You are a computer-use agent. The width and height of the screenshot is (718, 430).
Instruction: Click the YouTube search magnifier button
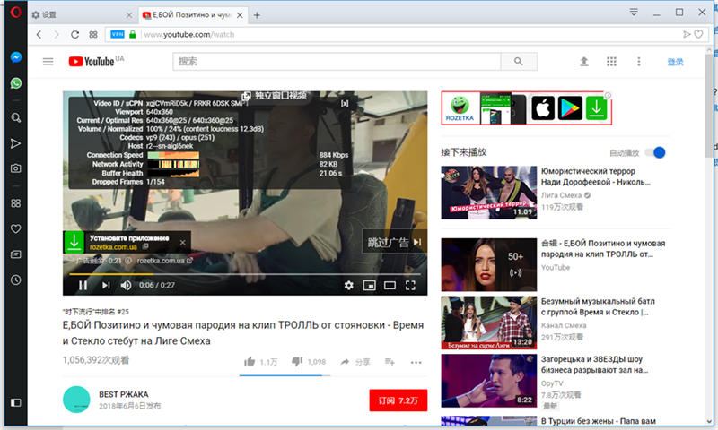tap(519, 61)
